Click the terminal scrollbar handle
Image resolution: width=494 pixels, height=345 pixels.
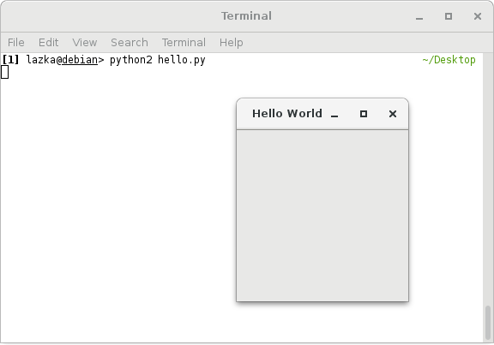488,323
